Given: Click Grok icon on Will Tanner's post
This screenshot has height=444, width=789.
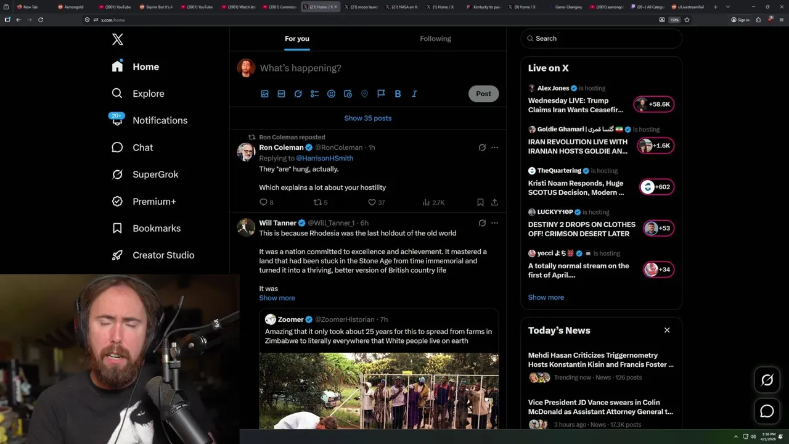Looking at the screenshot, I should (482, 223).
